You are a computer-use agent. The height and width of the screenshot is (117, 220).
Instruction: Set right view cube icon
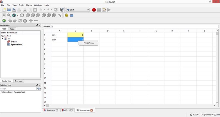pos(38,15)
